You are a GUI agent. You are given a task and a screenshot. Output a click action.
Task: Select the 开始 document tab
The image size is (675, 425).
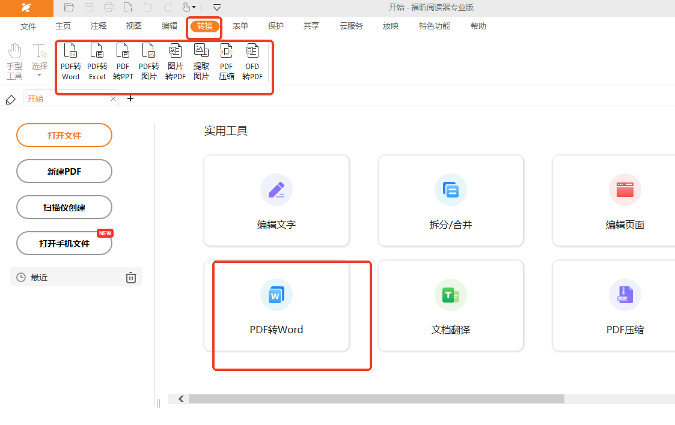coord(71,98)
